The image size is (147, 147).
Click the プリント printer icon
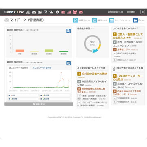point(135,20)
